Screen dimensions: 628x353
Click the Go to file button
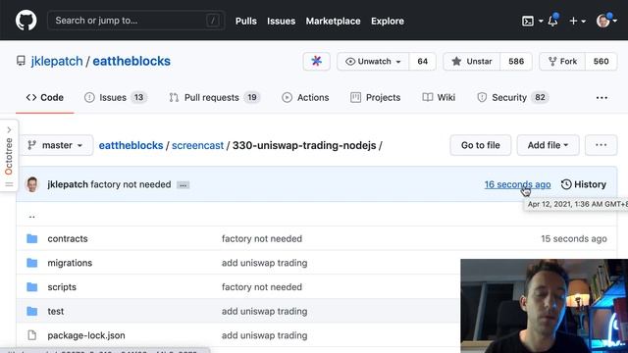coord(480,145)
